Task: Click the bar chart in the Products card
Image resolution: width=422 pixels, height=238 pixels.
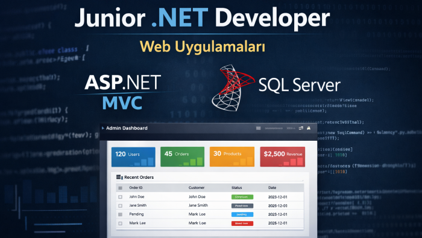Action: [x=241, y=162]
